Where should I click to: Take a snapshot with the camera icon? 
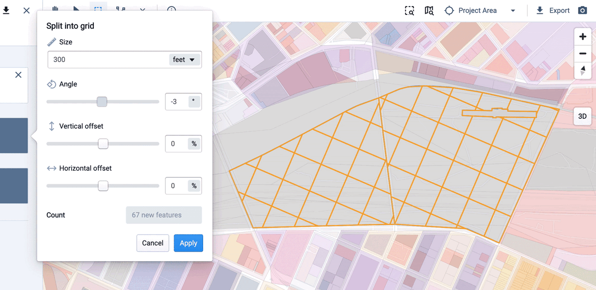[583, 10]
